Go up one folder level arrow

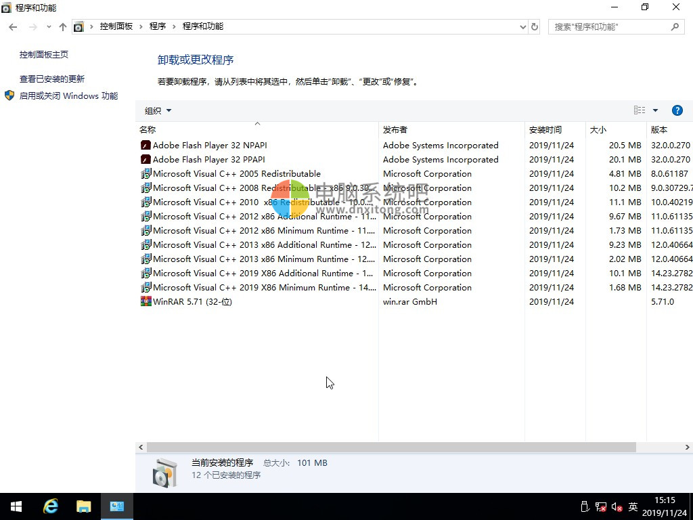point(63,27)
